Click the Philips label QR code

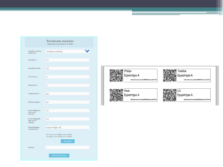(116, 76)
